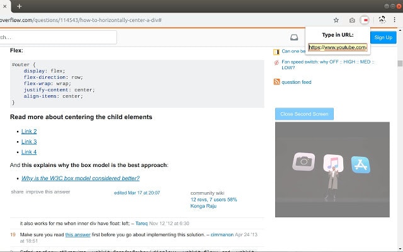Open 'Fan speed switch: why OFF :: HIGH' question

(x=327, y=65)
